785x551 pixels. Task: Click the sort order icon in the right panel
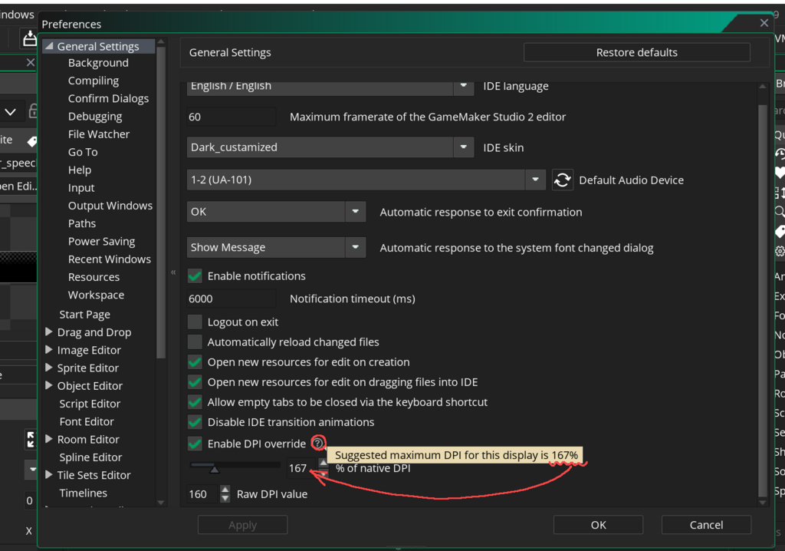pos(780,193)
